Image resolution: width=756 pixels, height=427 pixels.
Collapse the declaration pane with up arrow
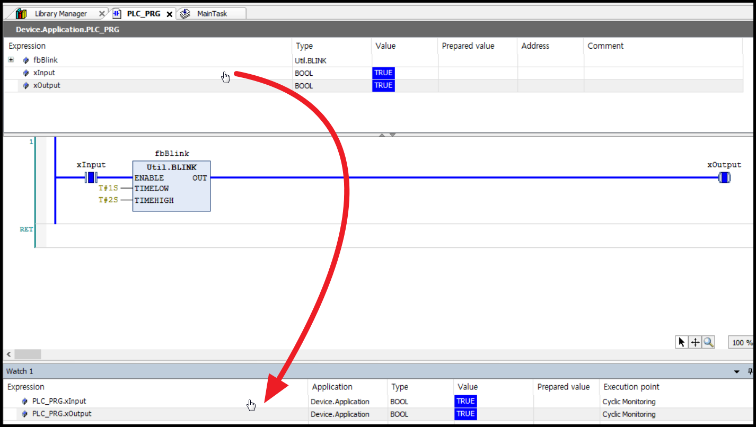tap(382, 135)
